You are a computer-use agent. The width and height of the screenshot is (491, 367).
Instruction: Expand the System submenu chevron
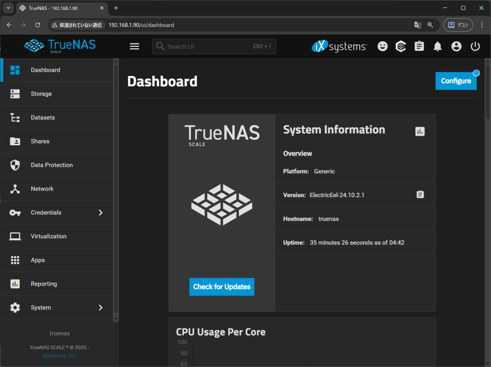click(x=101, y=307)
